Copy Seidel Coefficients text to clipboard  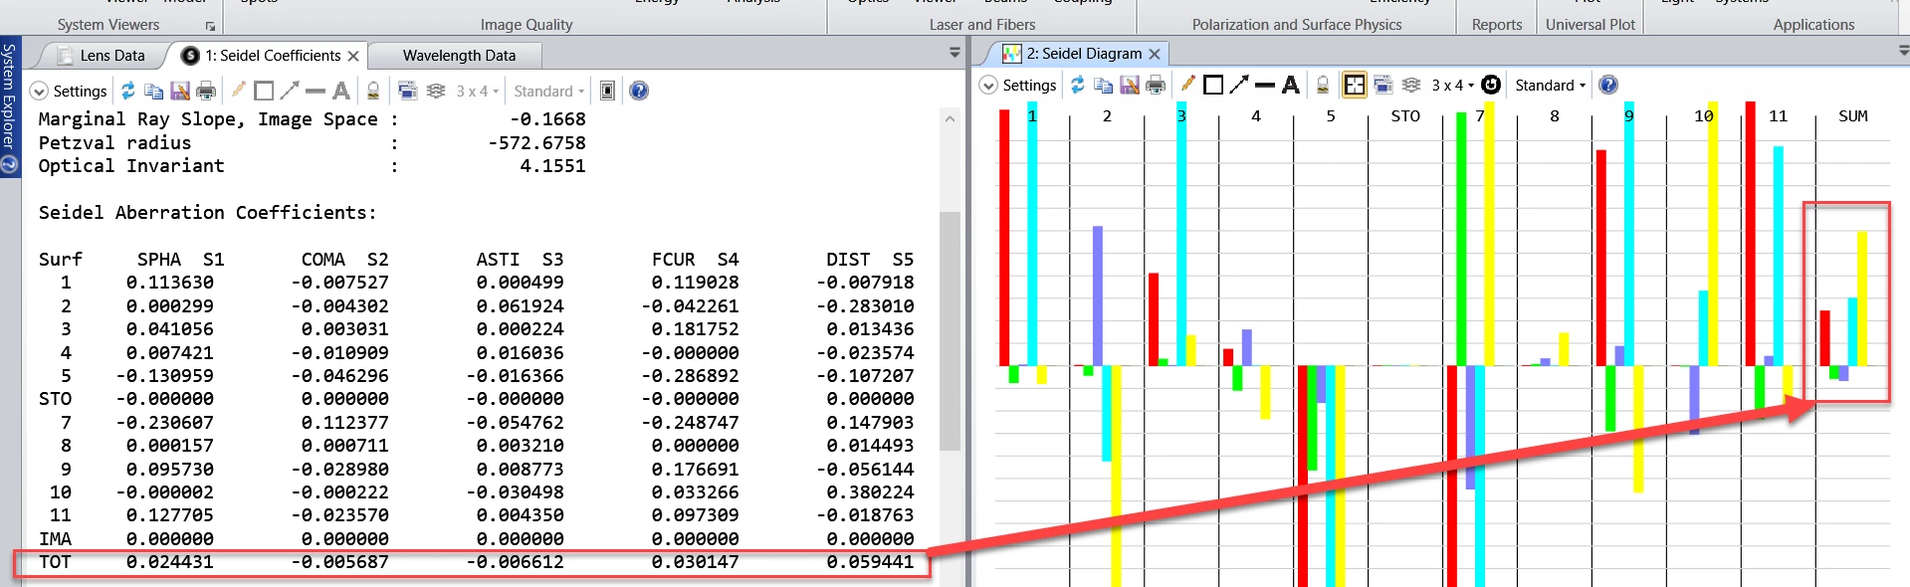pyautogui.click(x=154, y=91)
